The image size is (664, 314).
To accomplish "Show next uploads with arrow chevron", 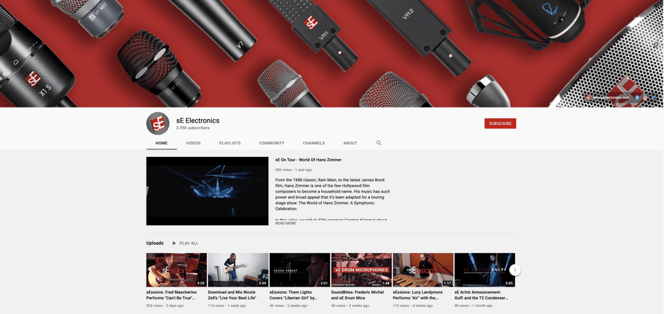I will (515, 270).
